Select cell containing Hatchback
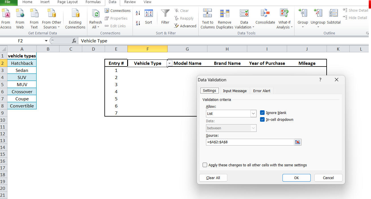371x199 pixels. click(22, 63)
